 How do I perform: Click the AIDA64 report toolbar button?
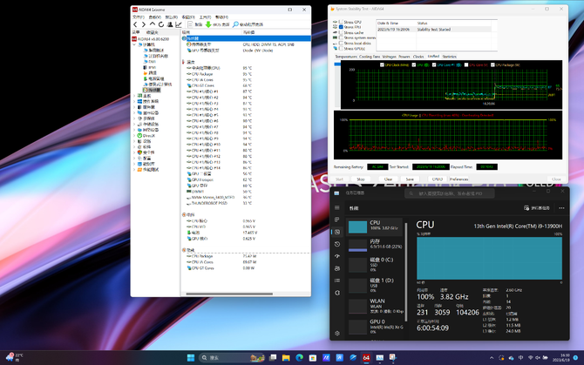pyautogui.click(x=194, y=24)
